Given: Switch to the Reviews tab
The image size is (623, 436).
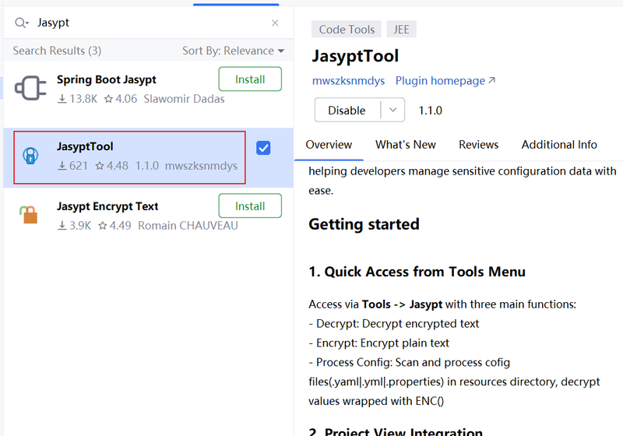Looking at the screenshot, I should [478, 145].
